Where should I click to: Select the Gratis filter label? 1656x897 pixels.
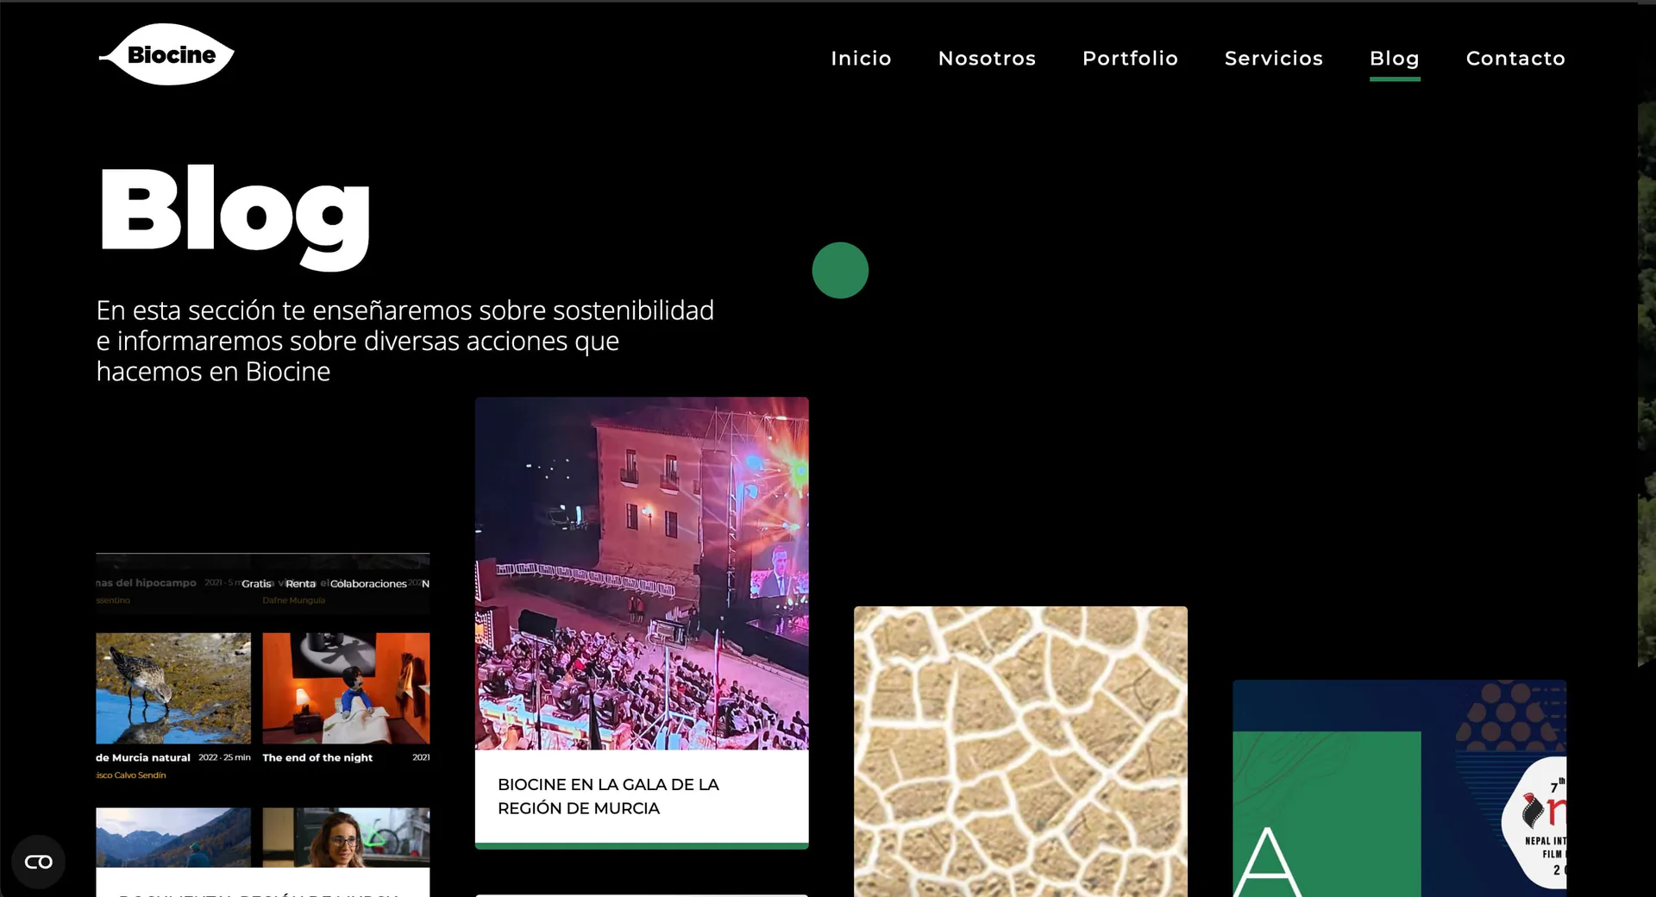pos(256,584)
